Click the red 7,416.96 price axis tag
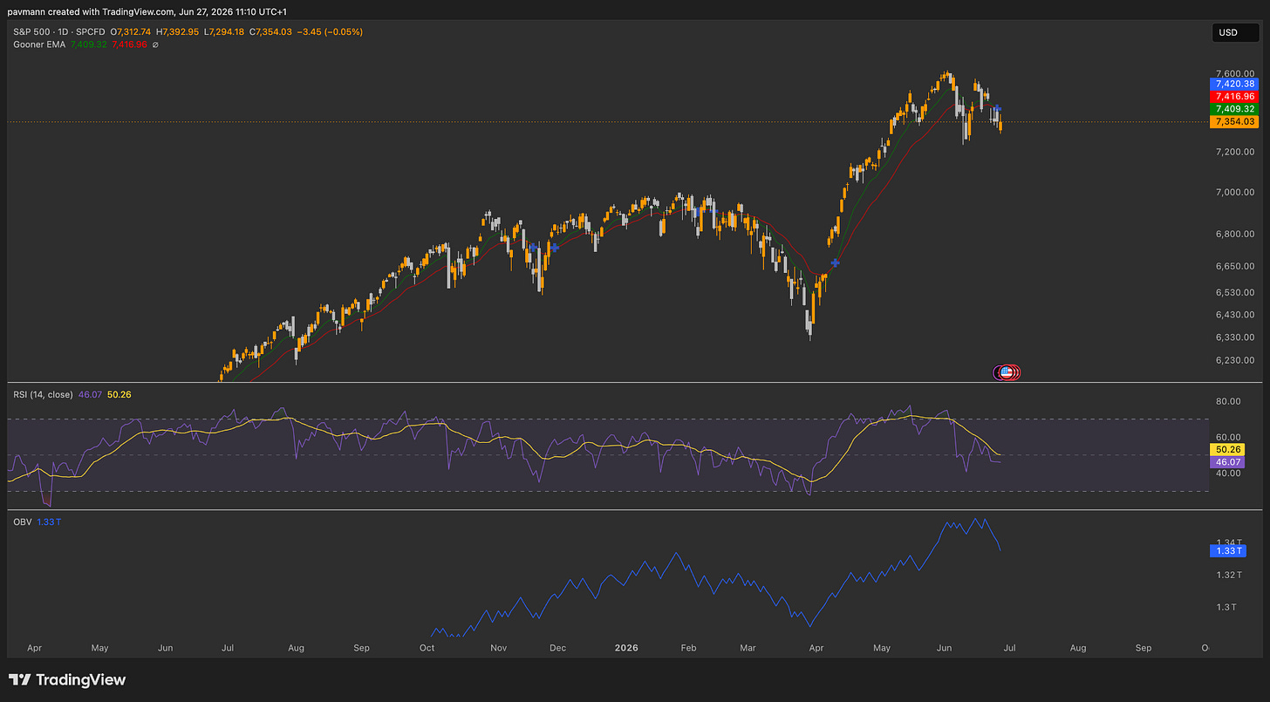 coord(1232,96)
